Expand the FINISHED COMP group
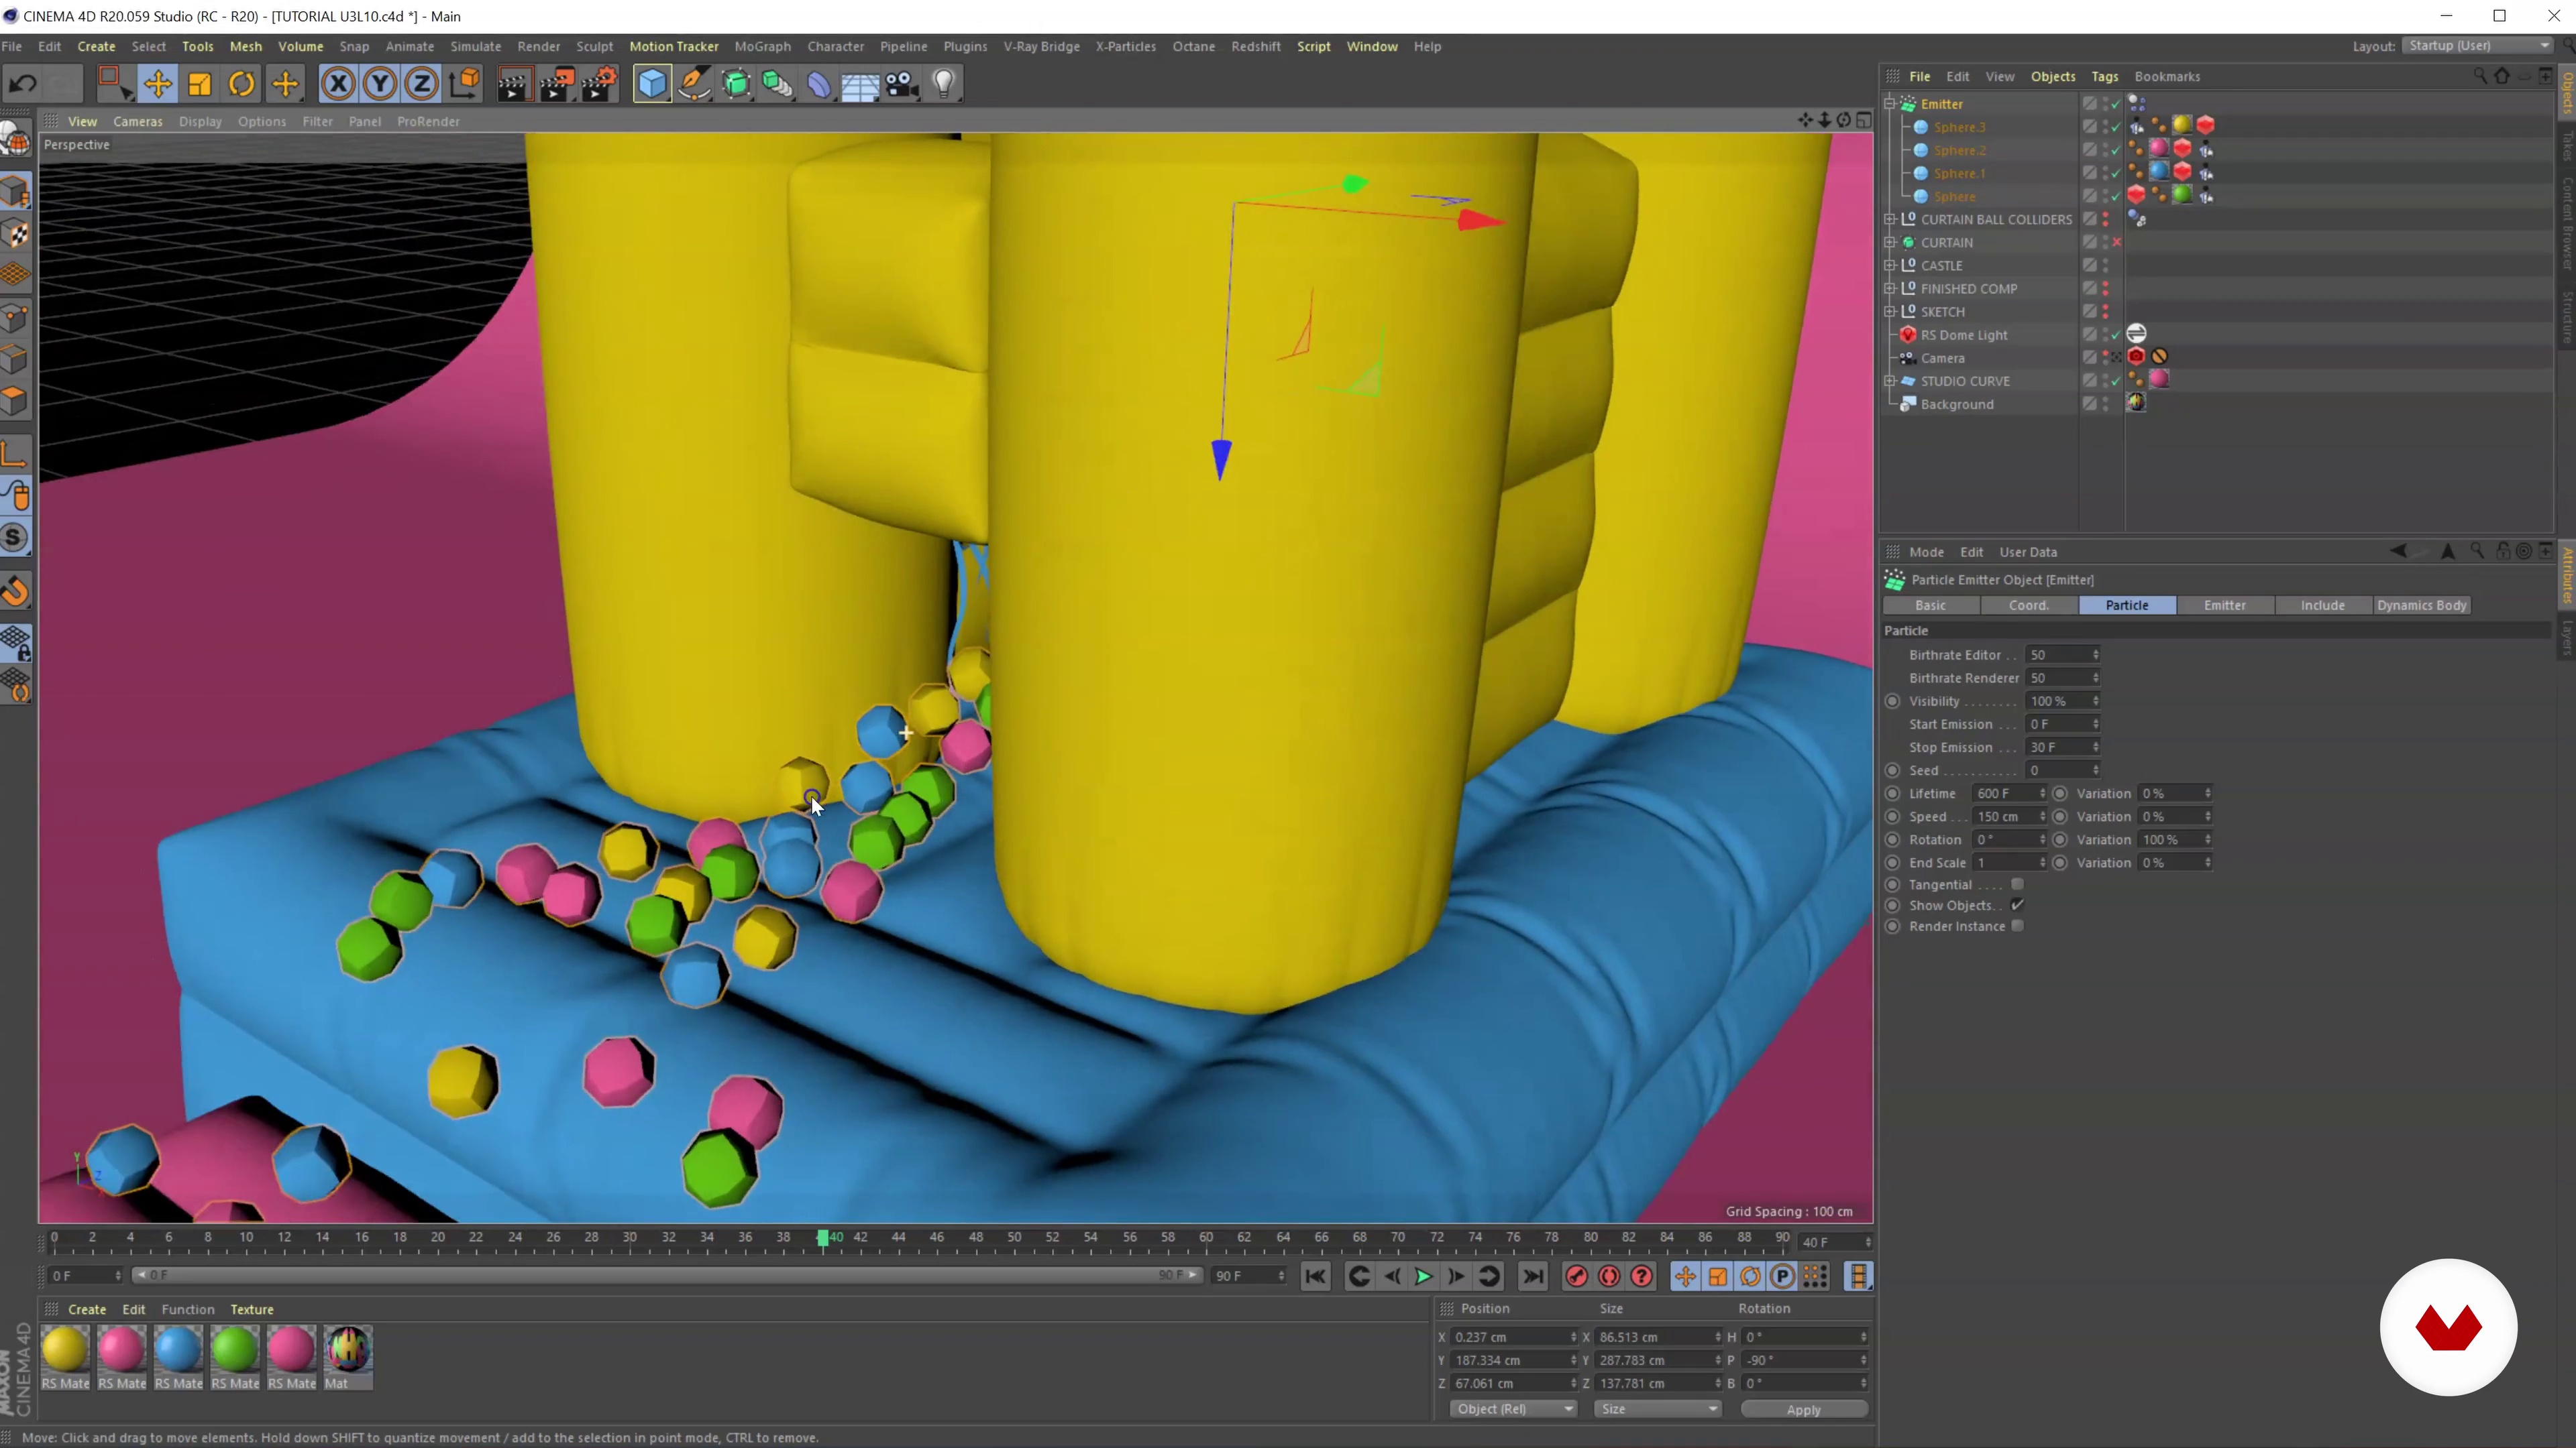The image size is (2576, 1448). point(1890,289)
